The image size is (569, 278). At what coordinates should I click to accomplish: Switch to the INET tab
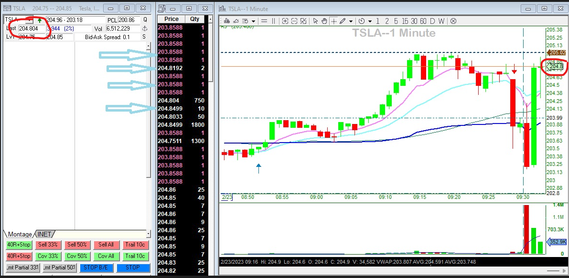(44, 234)
